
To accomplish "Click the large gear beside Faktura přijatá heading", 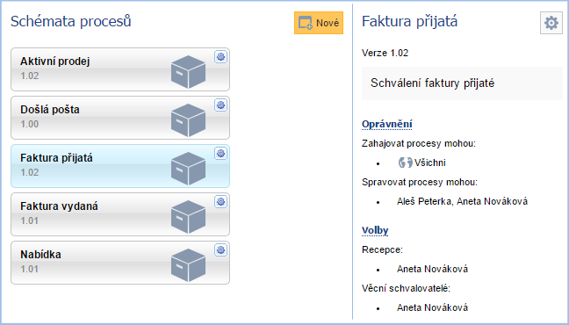I will [551, 23].
